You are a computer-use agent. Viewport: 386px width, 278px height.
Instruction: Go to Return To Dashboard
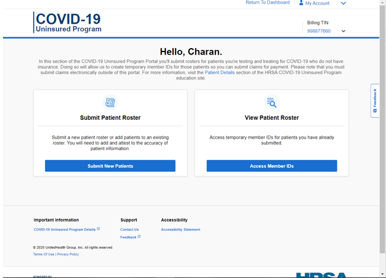pyautogui.click(x=267, y=2)
